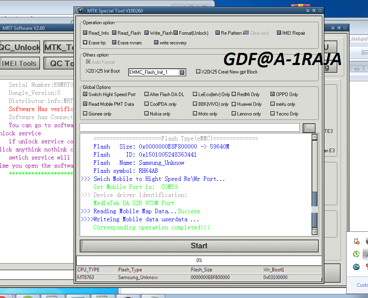
Task: Click the uTorrent tray icon
Action: [356, 254]
